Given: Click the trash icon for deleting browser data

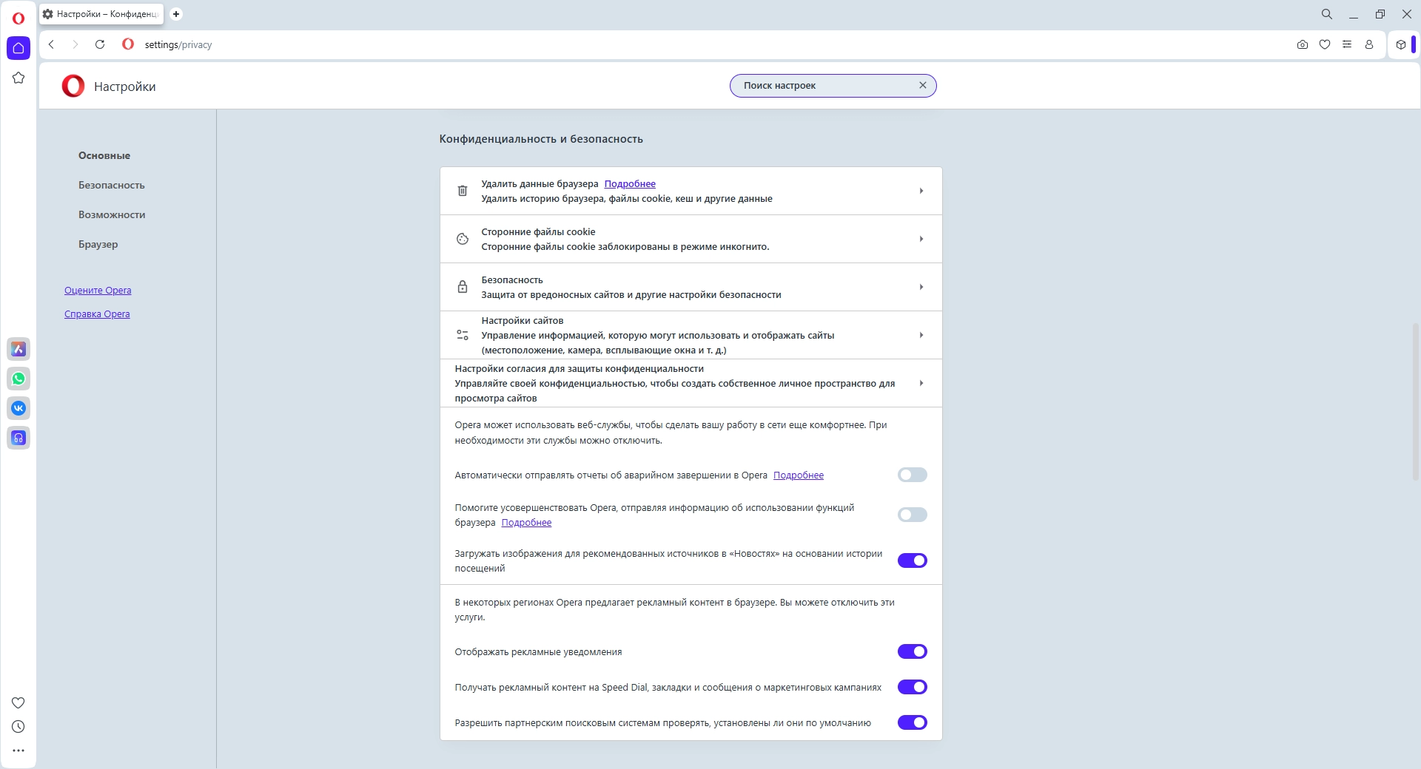Looking at the screenshot, I should (463, 191).
